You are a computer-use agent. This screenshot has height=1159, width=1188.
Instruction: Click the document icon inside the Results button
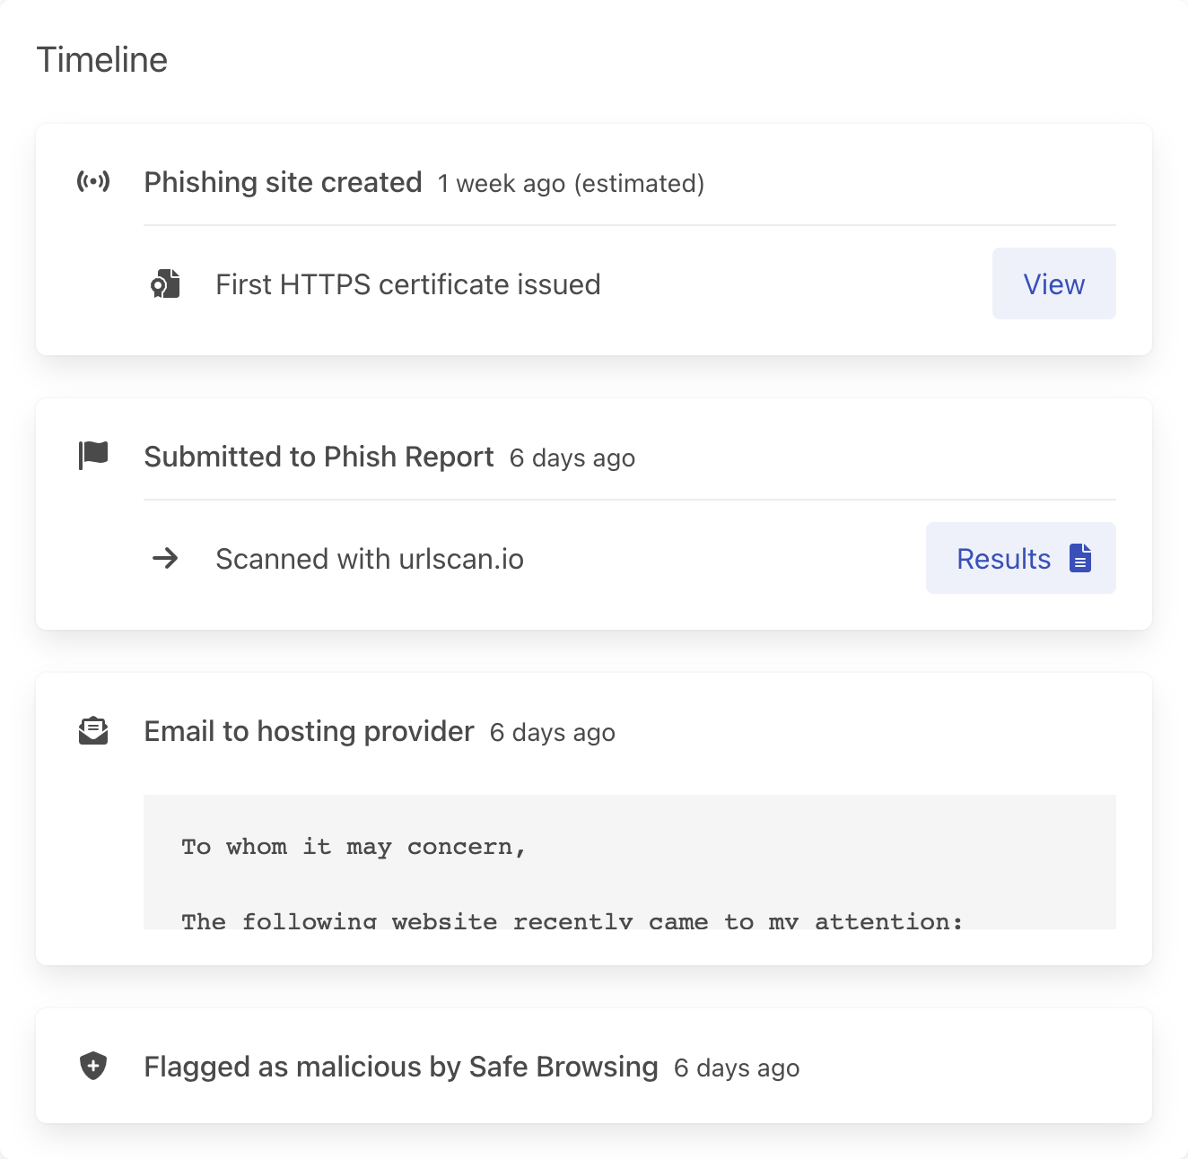point(1080,558)
